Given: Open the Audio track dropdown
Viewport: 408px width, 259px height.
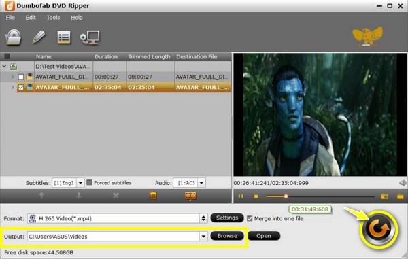Looking at the screenshot, I should (201, 183).
